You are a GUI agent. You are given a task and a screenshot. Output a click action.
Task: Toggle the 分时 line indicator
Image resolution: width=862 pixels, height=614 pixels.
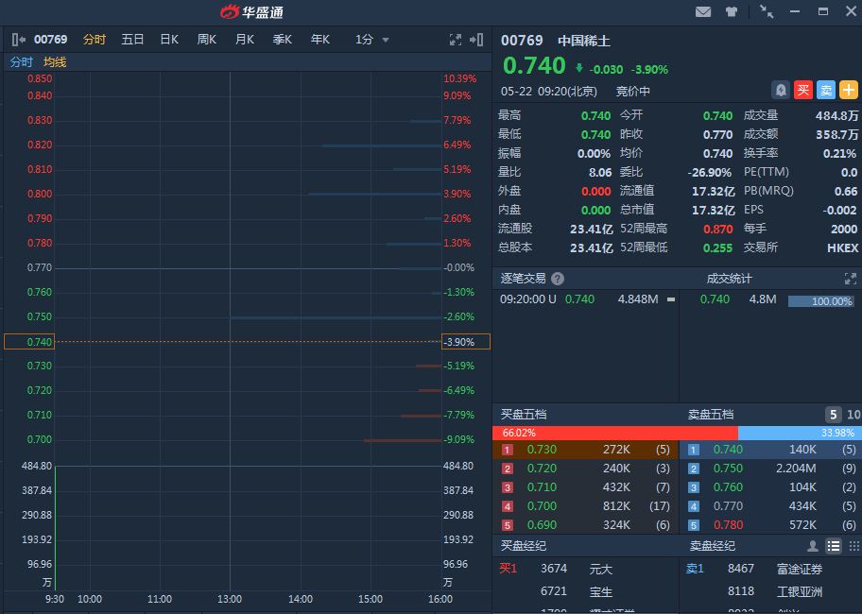pos(21,62)
